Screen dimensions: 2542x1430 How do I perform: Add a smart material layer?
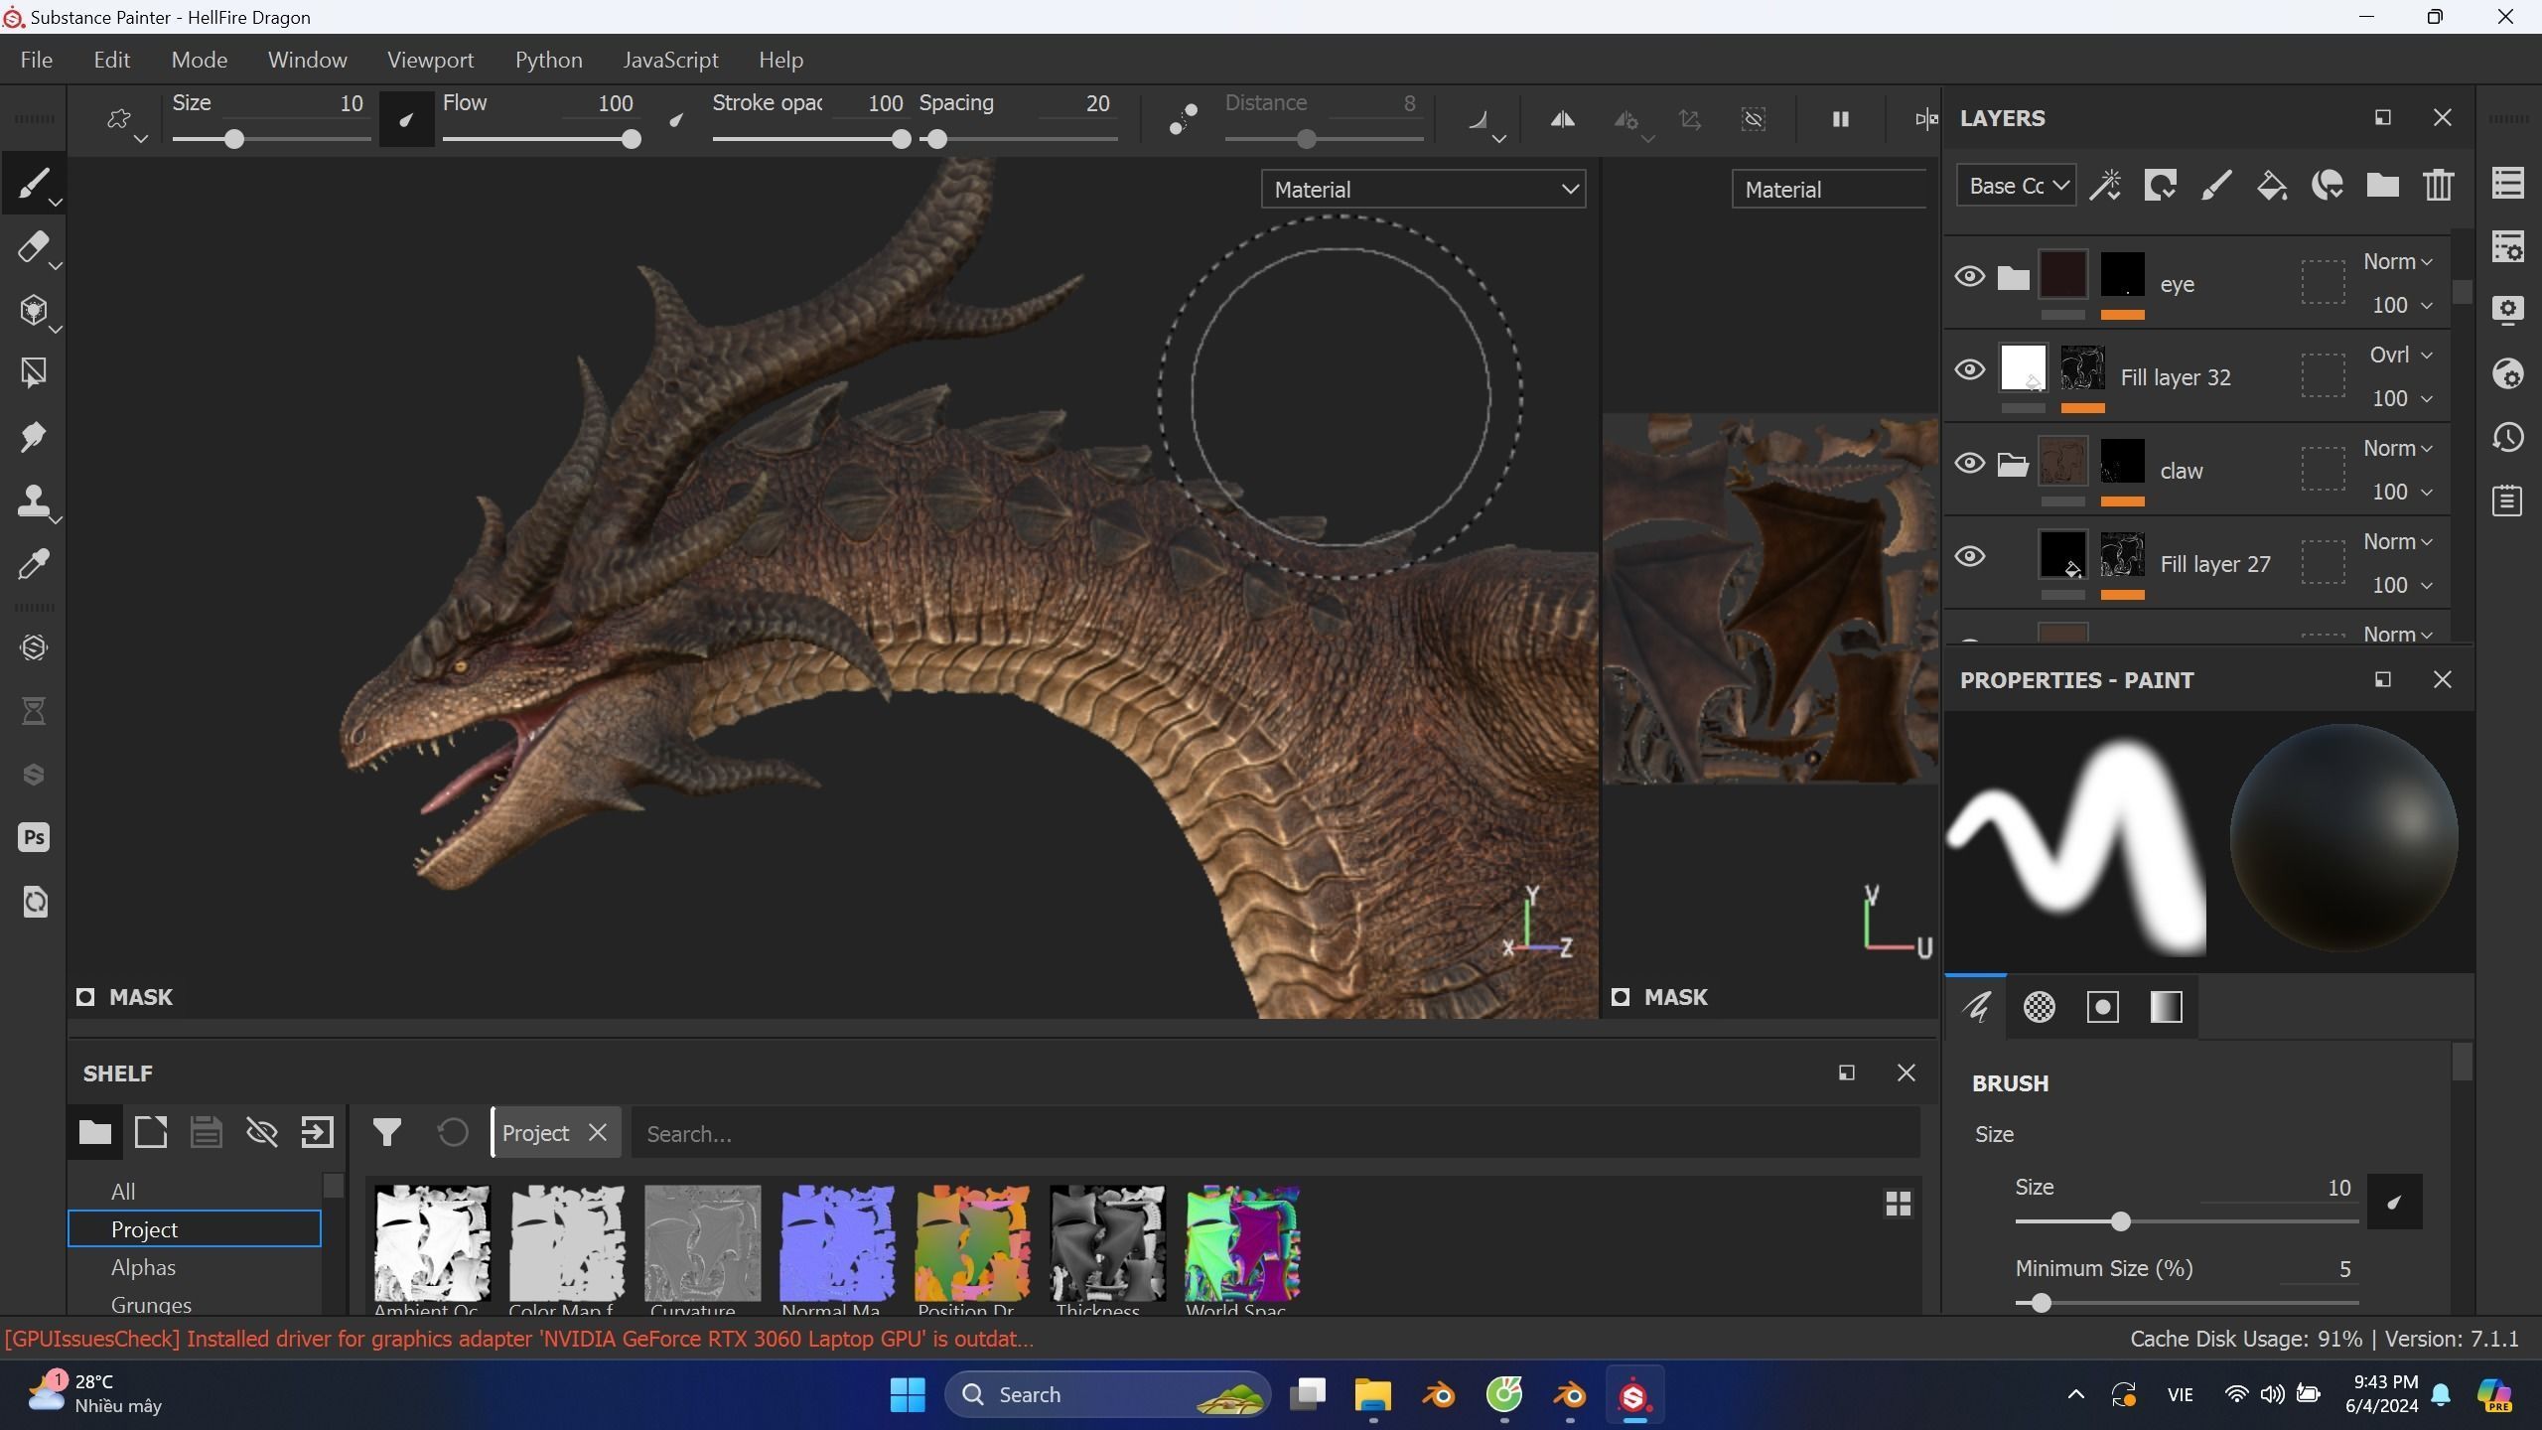2328,186
